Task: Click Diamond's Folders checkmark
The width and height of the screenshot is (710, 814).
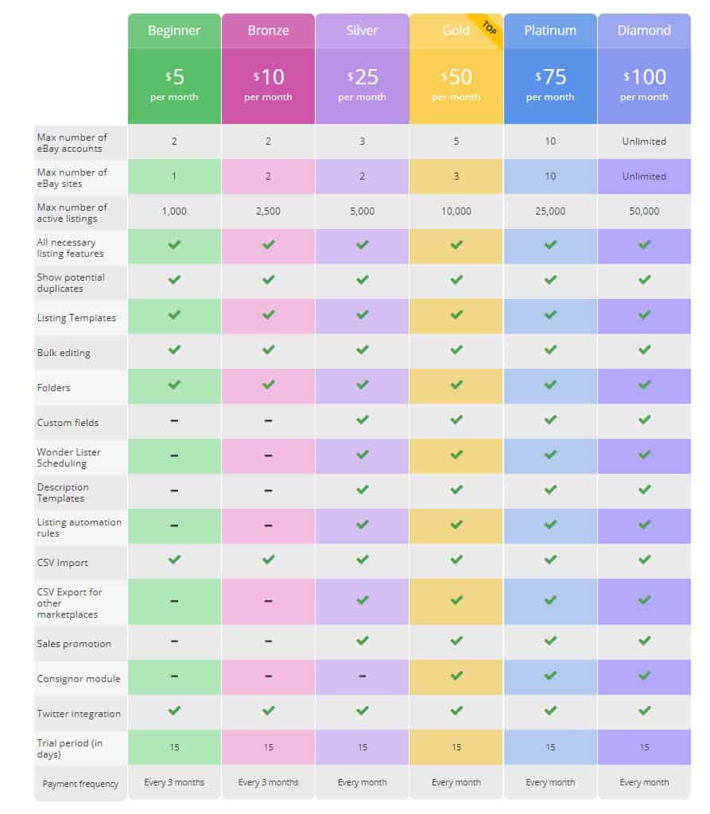Action: [644, 385]
